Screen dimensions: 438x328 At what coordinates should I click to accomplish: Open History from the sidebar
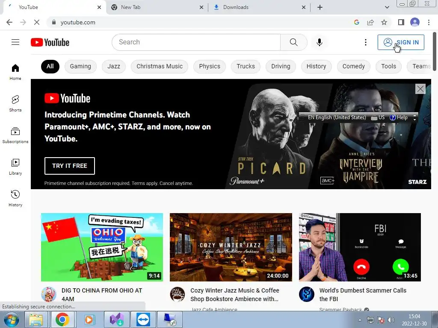(x=15, y=198)
